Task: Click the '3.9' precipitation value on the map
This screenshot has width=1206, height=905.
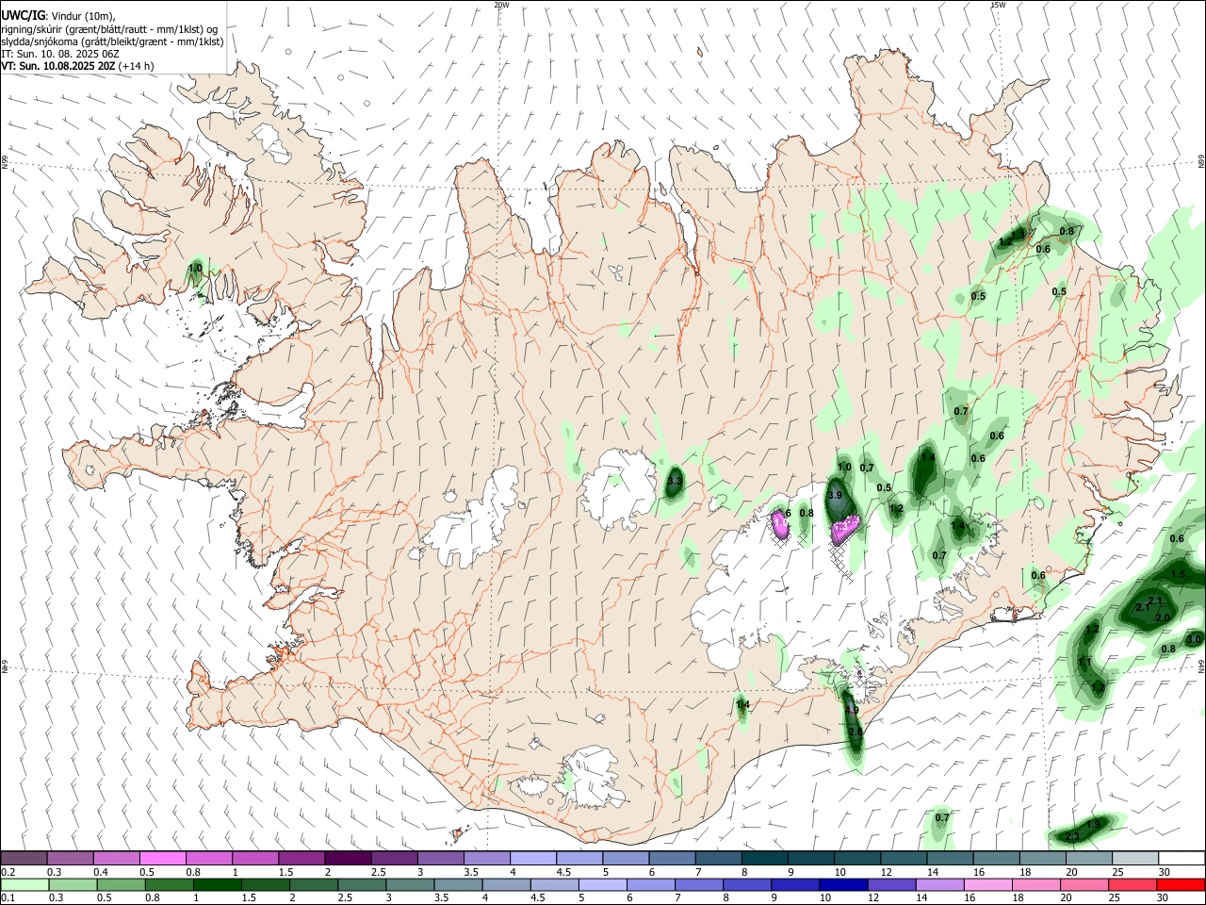Action: 835,495
